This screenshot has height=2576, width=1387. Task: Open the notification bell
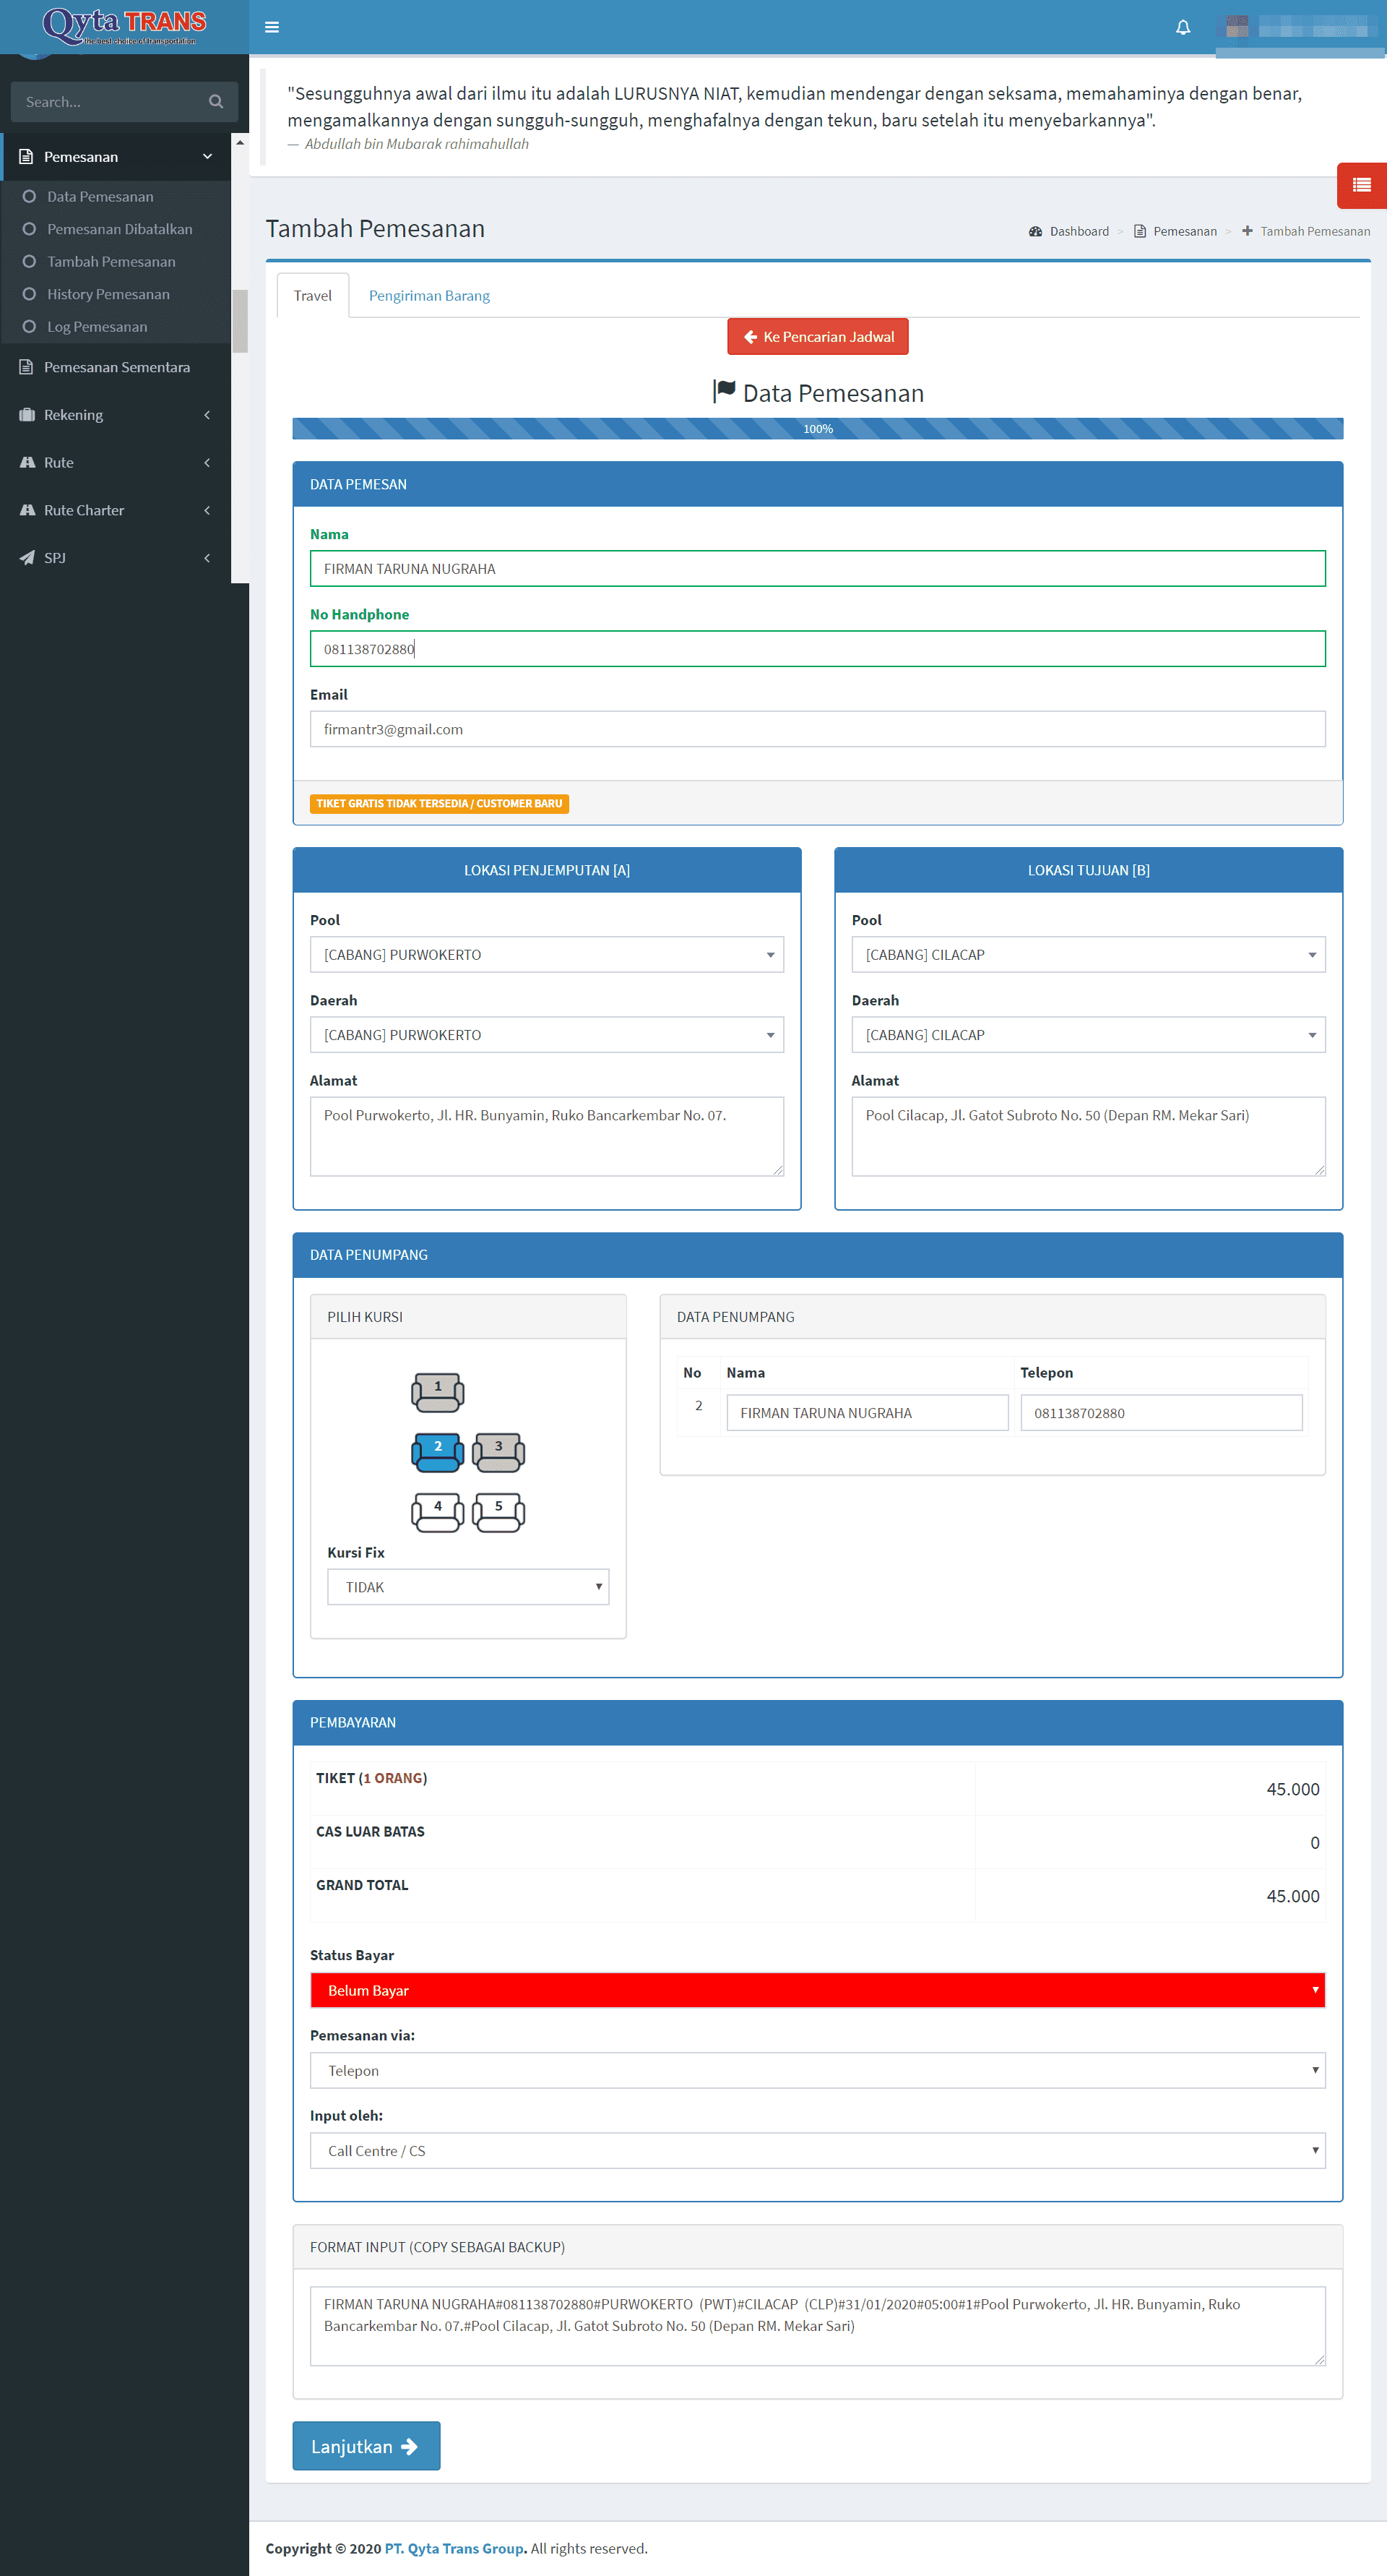pos(1182,27)
